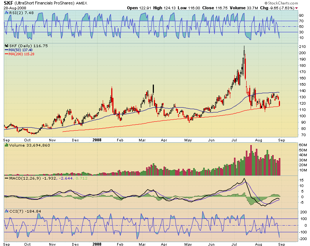This screenshot has width=310, height=246.
Task: Click the '(UltraShort Financials ProShares)' name
Action: 44,3
